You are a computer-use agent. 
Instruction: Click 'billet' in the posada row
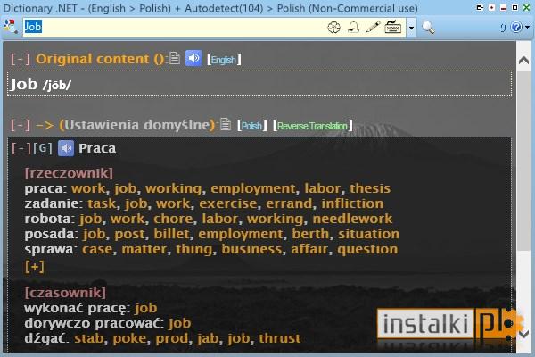click(x=171, y=234)
